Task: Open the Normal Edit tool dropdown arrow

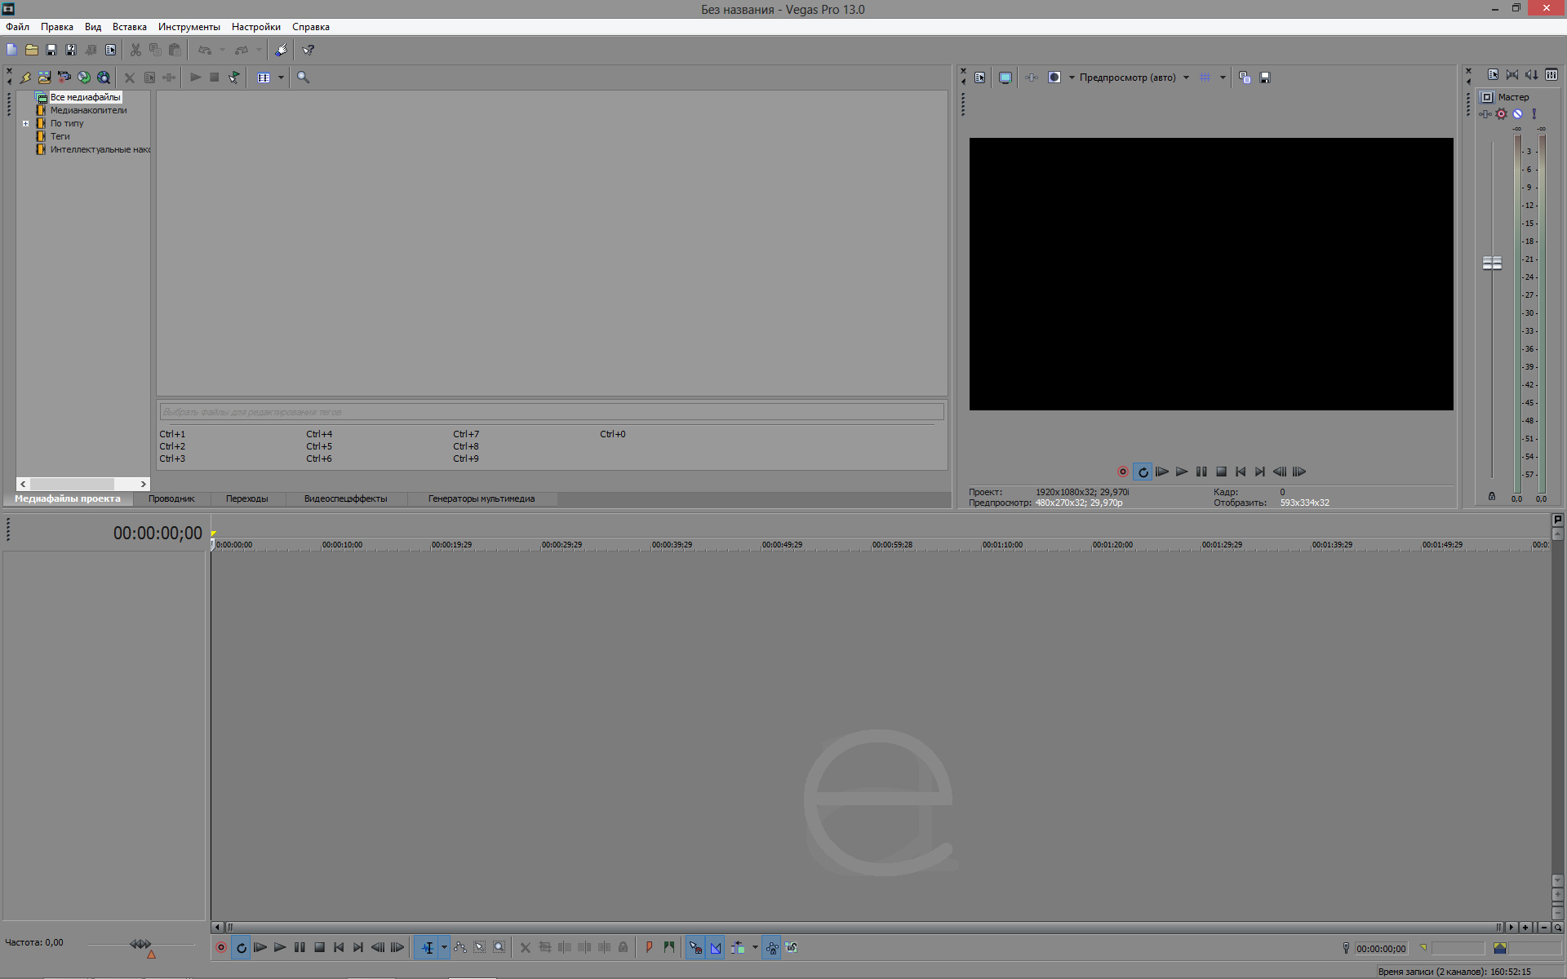Action: (444, 948)
